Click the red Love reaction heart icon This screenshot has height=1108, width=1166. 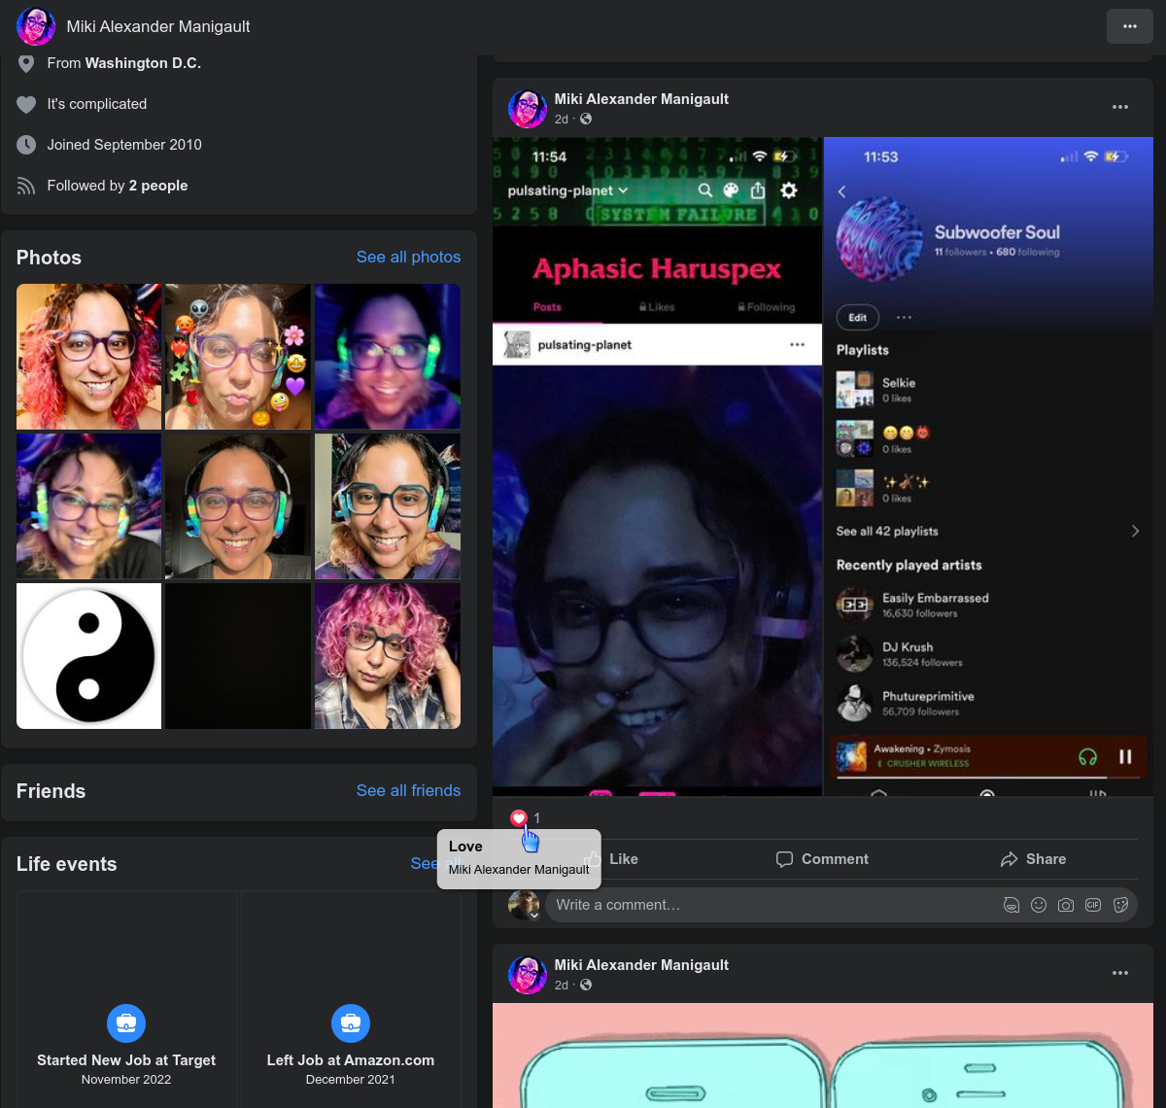coord(519,818)
